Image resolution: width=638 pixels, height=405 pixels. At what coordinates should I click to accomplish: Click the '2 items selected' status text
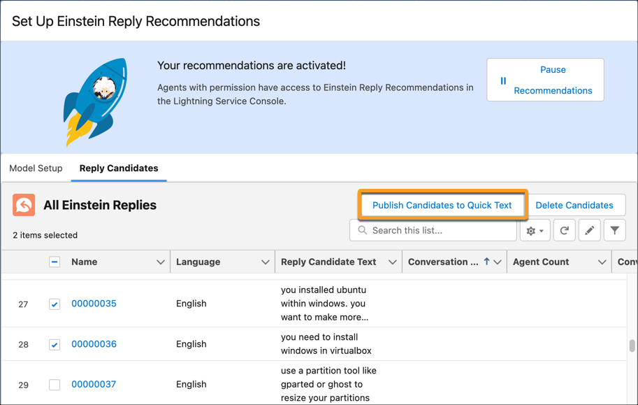(45, 235)
